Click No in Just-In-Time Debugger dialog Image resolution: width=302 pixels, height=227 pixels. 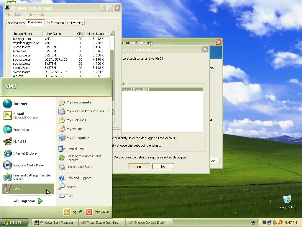pos(163,166)
